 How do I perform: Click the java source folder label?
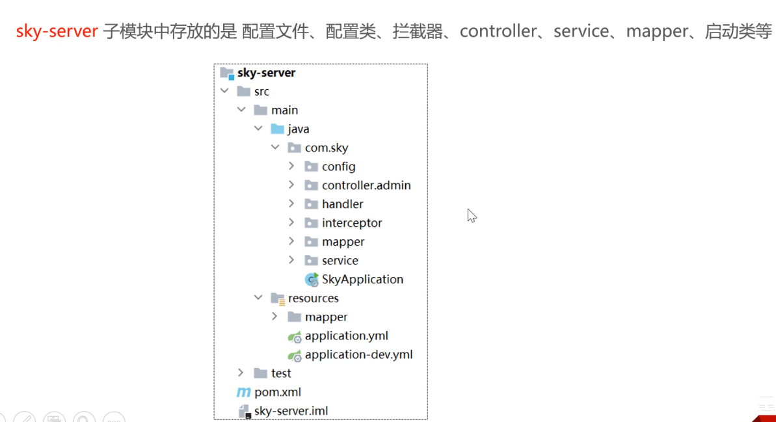(x=299, y=129)
